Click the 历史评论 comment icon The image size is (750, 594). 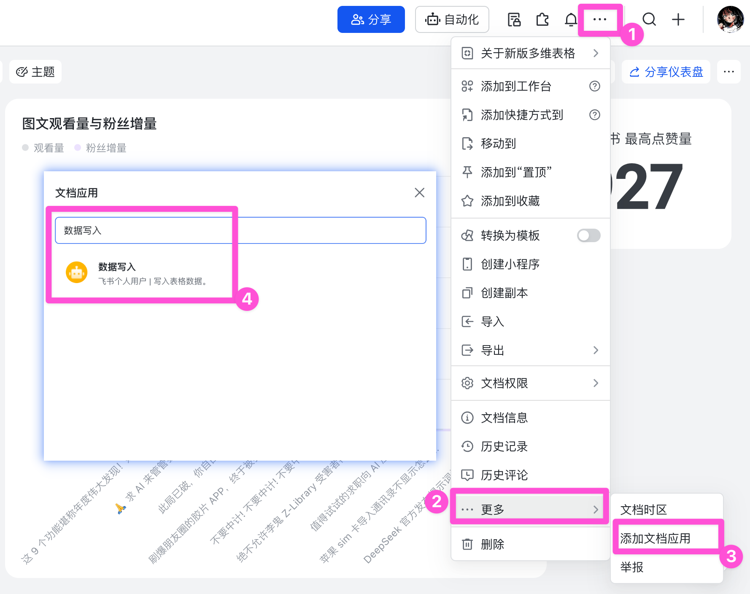(467, 475)
